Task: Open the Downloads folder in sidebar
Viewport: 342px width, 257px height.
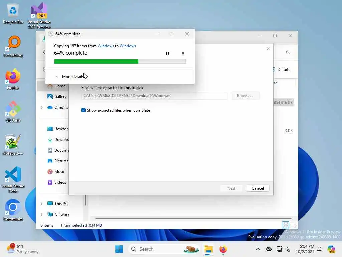Action: tap(57, 140)
